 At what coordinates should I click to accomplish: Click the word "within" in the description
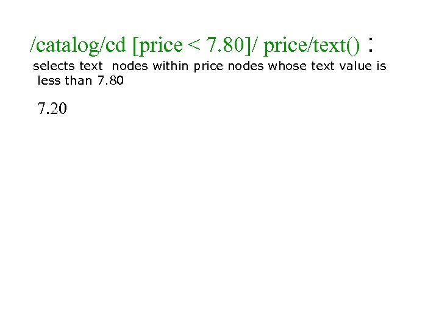click(x=171, y=66)
